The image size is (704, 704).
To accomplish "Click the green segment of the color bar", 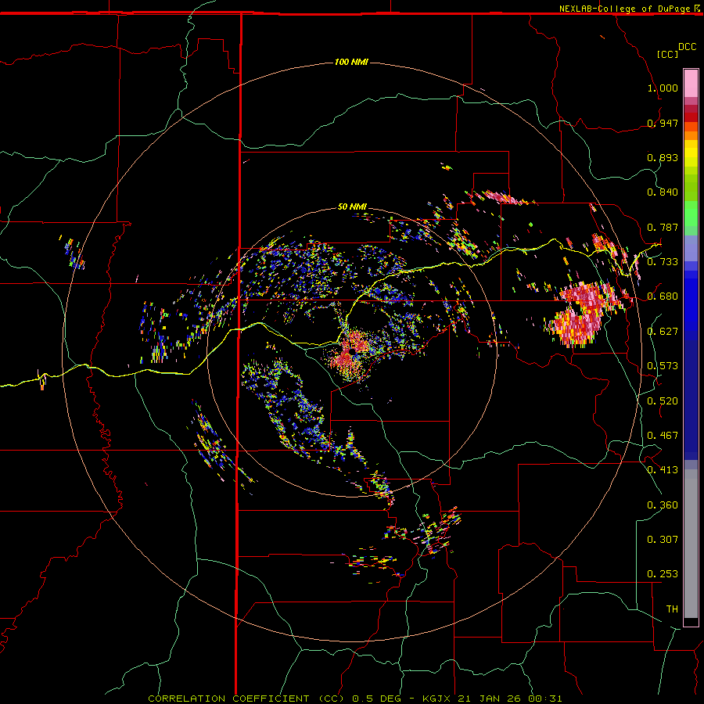I will (691, 214).
